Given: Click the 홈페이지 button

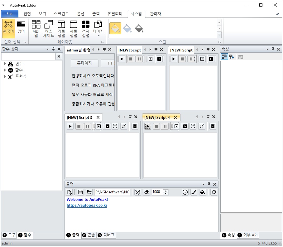Looking at the screenshot, I should (84, 63).
